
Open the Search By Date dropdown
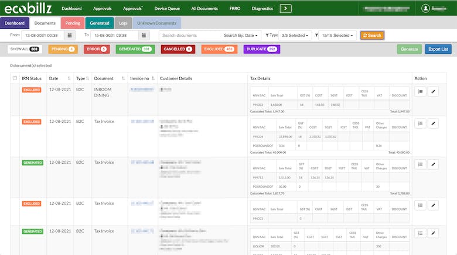coord(241,36)
